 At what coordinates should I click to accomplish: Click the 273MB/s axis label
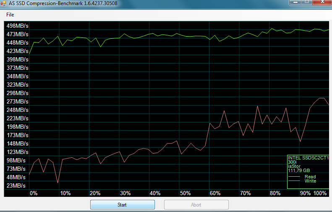click(x=17, y=101)
